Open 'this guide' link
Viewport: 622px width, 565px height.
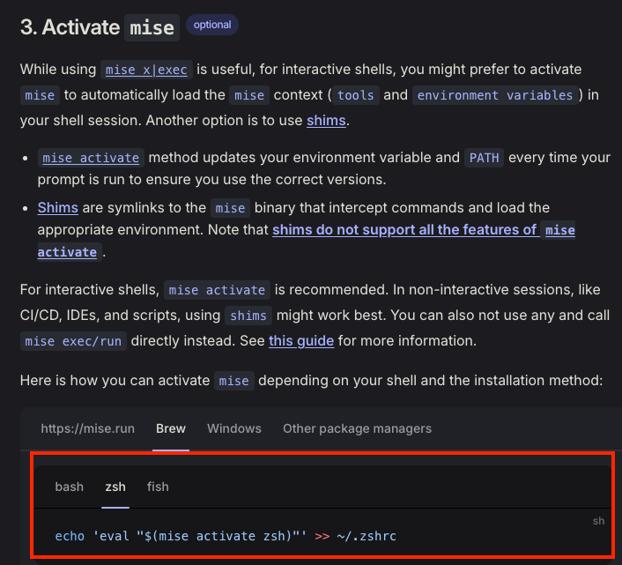(x=301, y=341)
